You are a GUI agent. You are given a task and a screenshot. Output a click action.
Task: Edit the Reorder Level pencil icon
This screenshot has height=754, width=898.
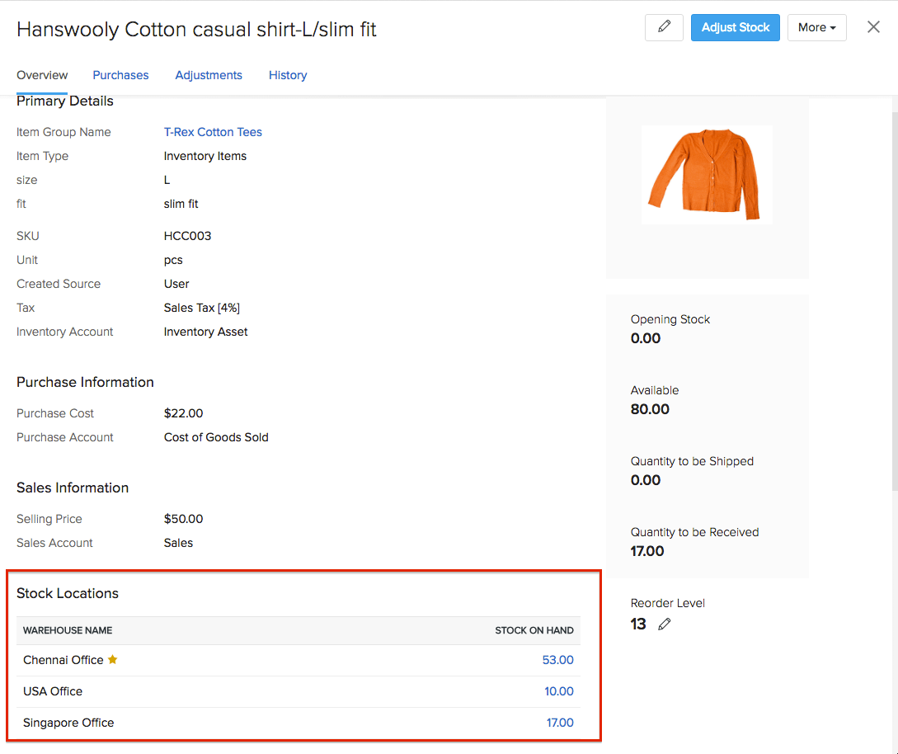[x=665, y=624]
